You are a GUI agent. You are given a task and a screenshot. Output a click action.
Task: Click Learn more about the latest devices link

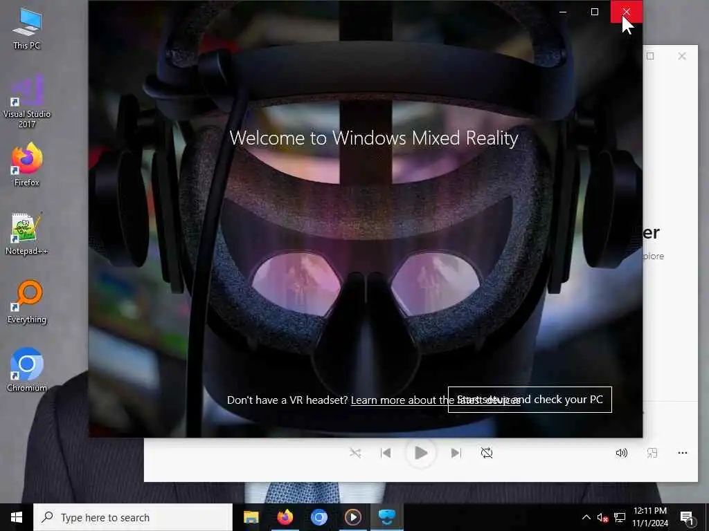coord(436,400)
